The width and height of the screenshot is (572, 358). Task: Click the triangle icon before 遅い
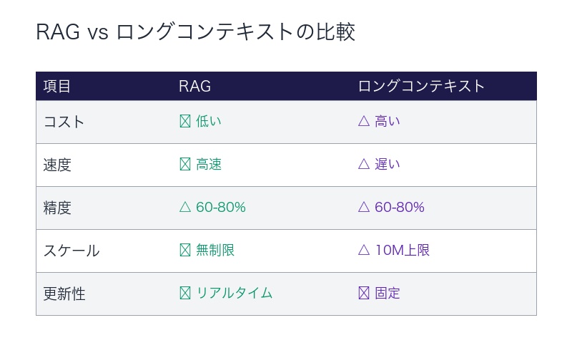point(364,165)
